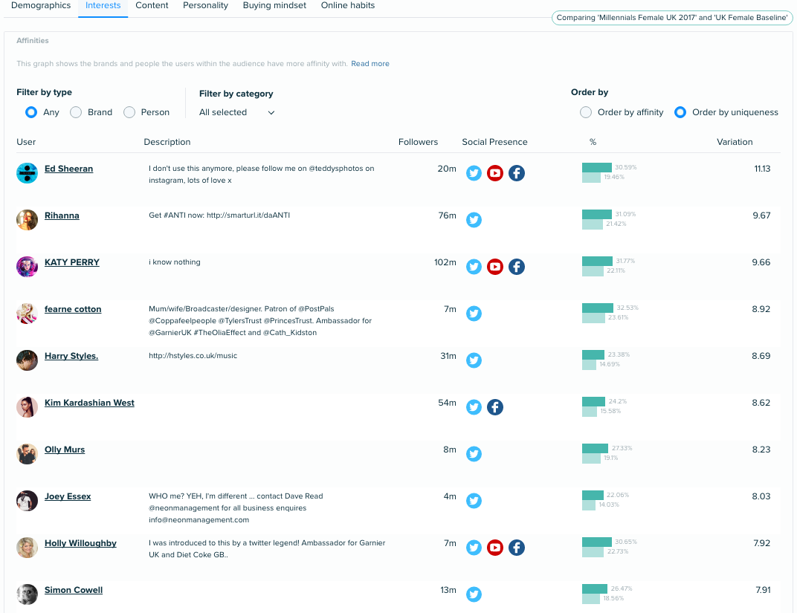Image resolution: width=797 pixels, height=613 pixels.
Task: Click Ed Sheeran's profile avatar
Action: tap(27, 173)
